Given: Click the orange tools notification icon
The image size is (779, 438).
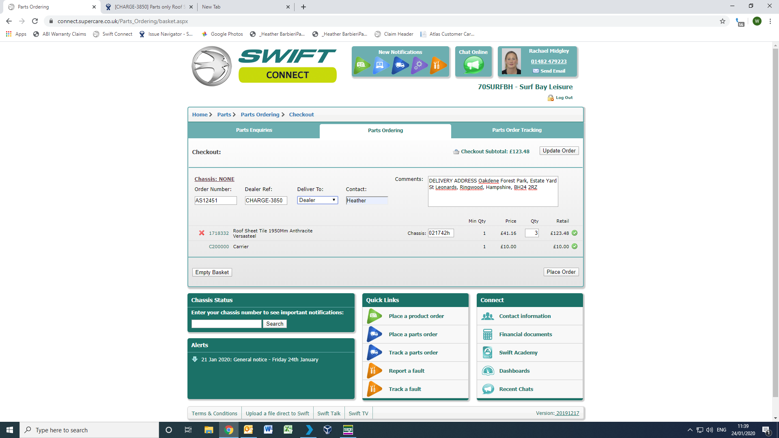Looking at the screenshot, I should pyautogui.click(x=437, y=65).
